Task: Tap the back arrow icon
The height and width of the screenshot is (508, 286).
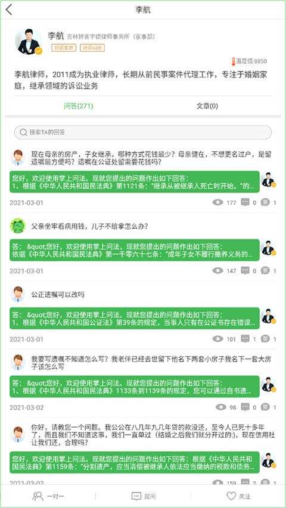Action: tap(9, 10)
